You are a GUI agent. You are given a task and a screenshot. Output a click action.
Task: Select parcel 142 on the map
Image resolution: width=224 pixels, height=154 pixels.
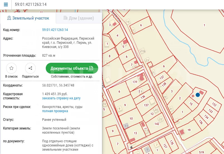tap(157, 124)
